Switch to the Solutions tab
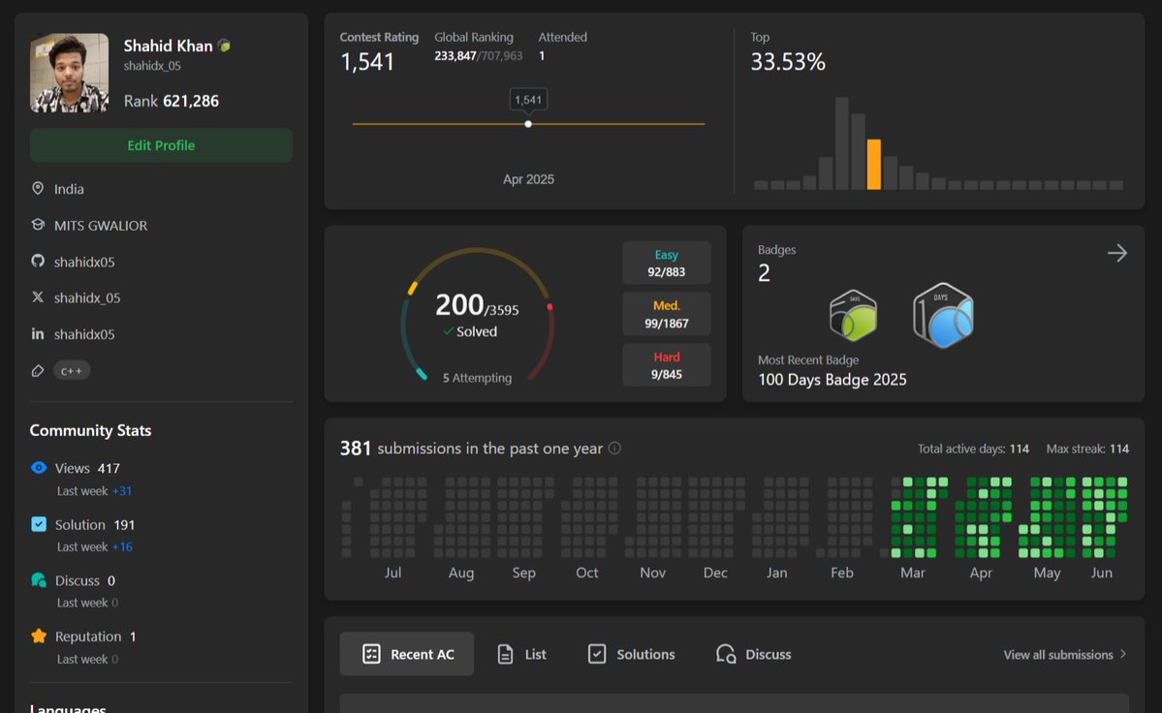 [x=631, y=654]
